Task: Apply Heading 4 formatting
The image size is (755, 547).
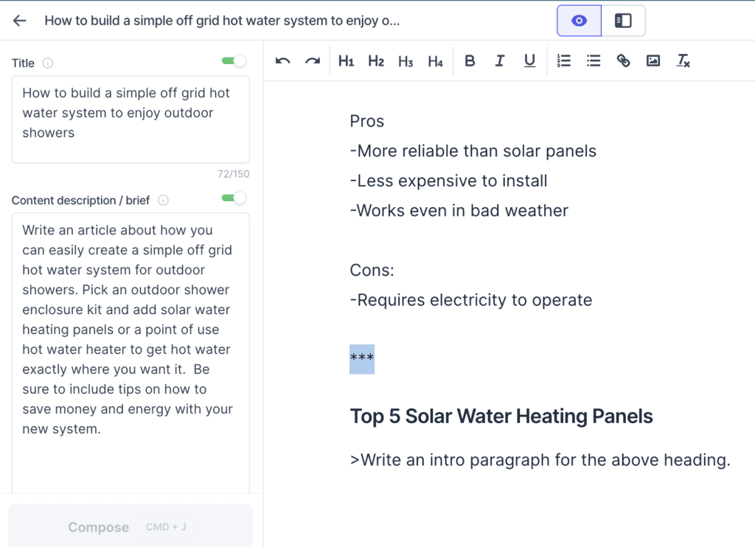Action: coord(435,61)
